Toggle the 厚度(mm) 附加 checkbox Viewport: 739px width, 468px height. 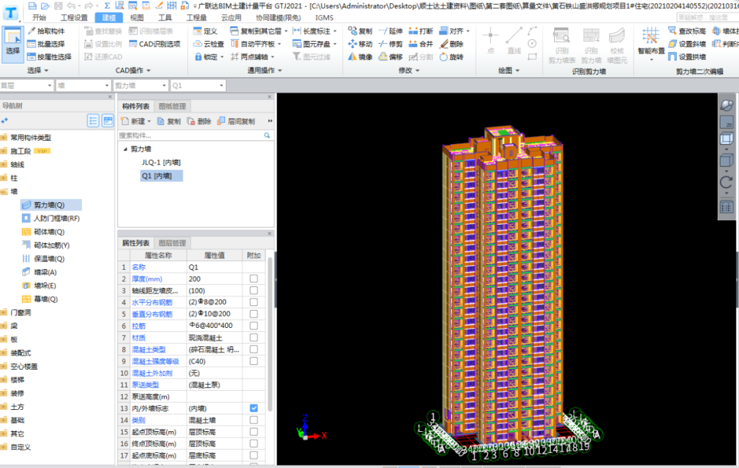254,279
